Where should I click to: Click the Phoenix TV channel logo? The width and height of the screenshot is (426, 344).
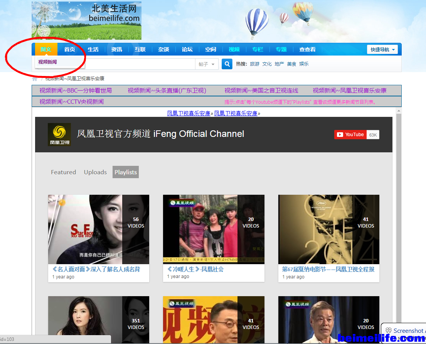[x=59, y=135]
